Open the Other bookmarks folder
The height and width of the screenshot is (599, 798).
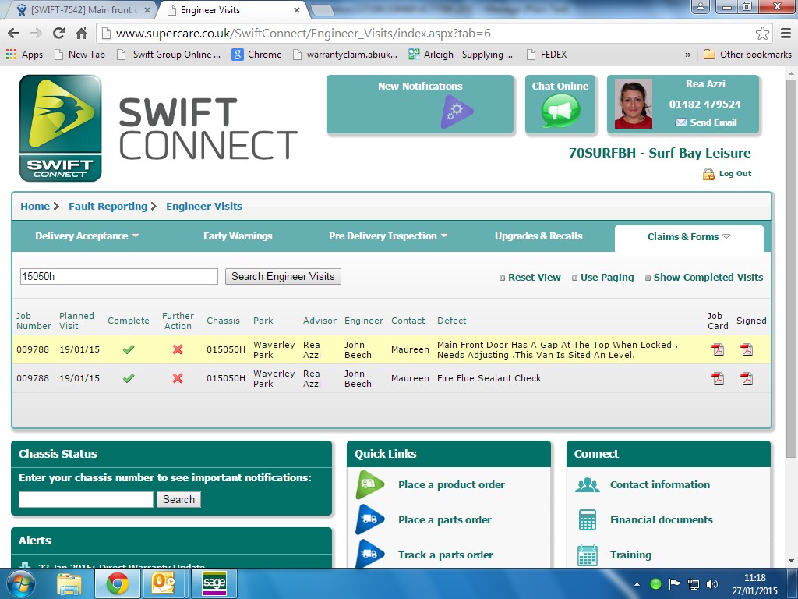[x=747, y=55]
